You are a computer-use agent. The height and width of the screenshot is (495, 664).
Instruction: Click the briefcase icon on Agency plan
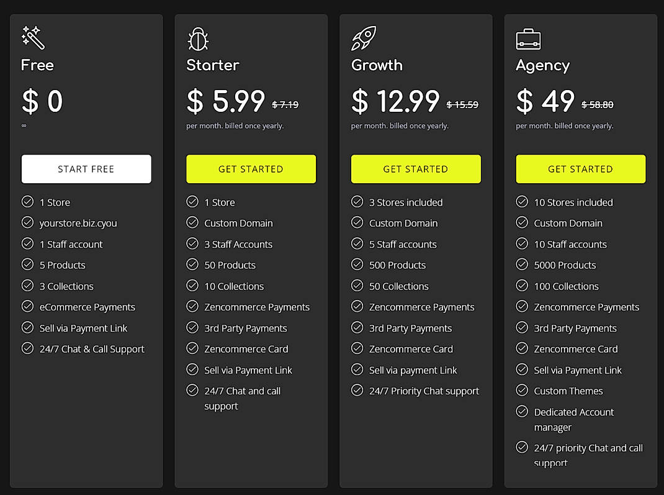(x=527, y=37)
